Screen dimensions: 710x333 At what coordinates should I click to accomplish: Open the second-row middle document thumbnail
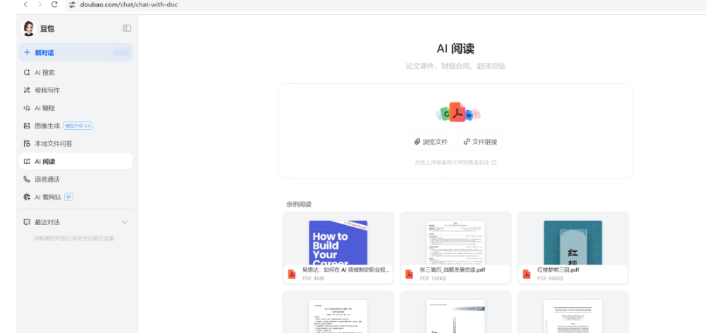tap(455, 316)
